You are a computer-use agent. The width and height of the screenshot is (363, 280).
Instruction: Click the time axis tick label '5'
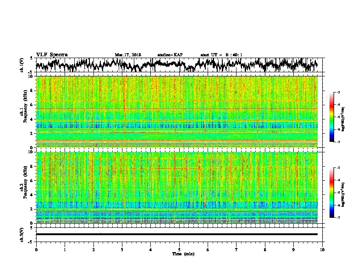pyautogui.click(x=179, y=250)
